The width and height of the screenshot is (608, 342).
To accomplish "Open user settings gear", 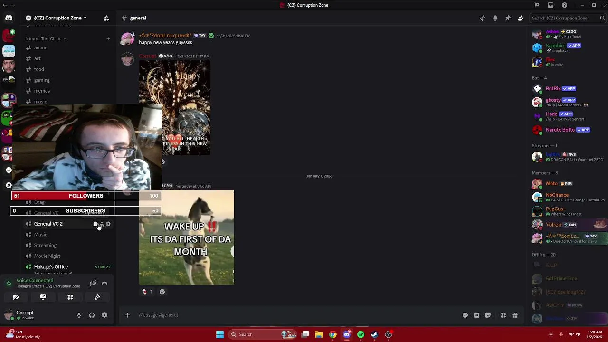I will 104,315.
